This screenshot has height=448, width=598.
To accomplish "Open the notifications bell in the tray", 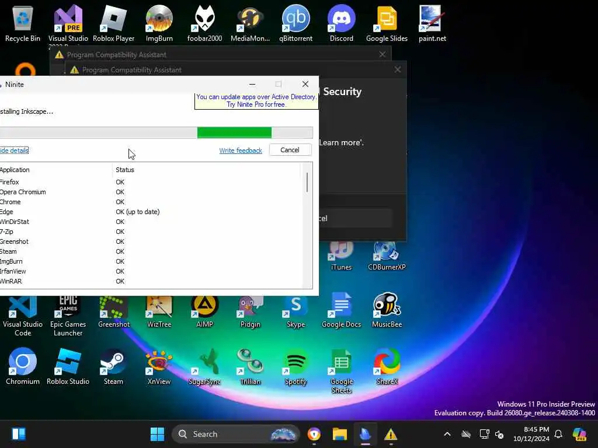I will [558, 434].
